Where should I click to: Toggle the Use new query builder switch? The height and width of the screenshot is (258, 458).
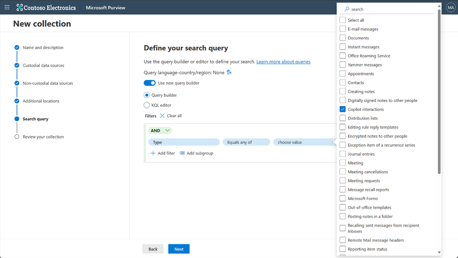tap(150, 83)
